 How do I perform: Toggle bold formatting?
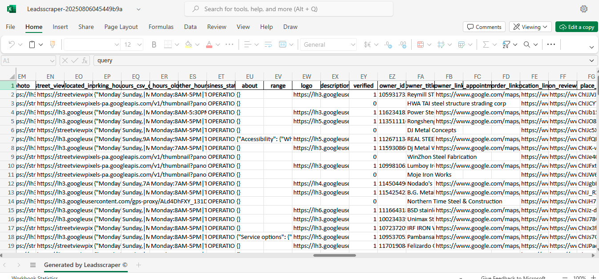click(154, 44)
